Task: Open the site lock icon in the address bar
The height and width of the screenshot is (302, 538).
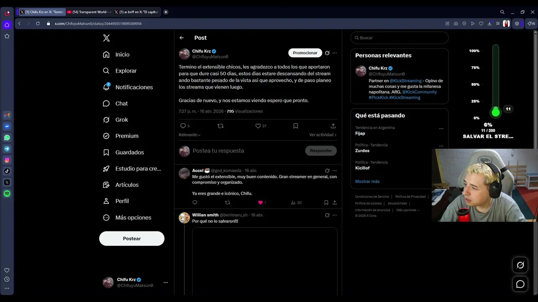Action: pos(49,23)
